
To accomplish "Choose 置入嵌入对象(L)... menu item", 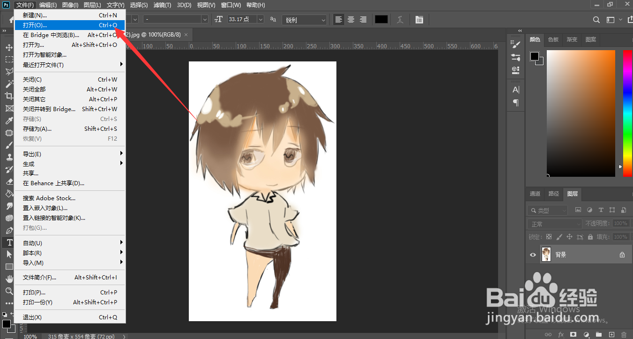I will pos(70,208).
